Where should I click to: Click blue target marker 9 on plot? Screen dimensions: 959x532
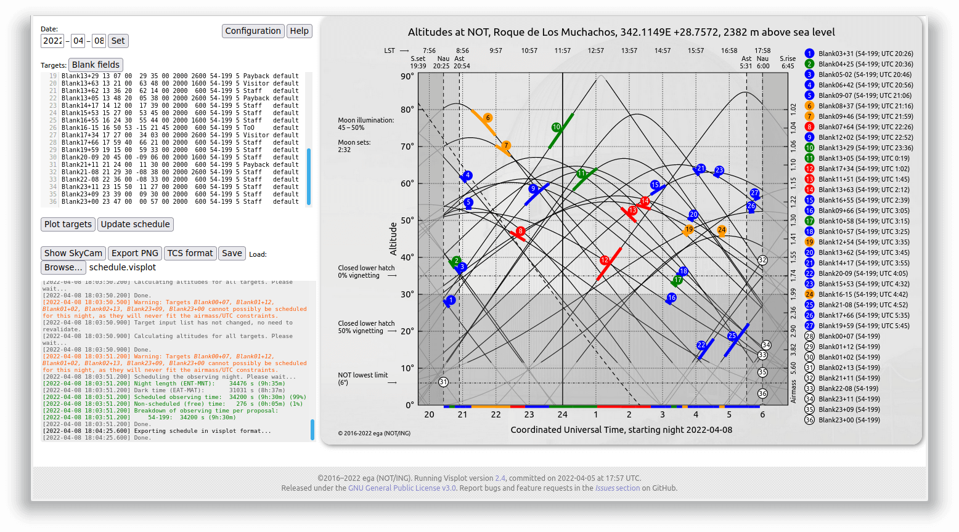pos(533,189)
